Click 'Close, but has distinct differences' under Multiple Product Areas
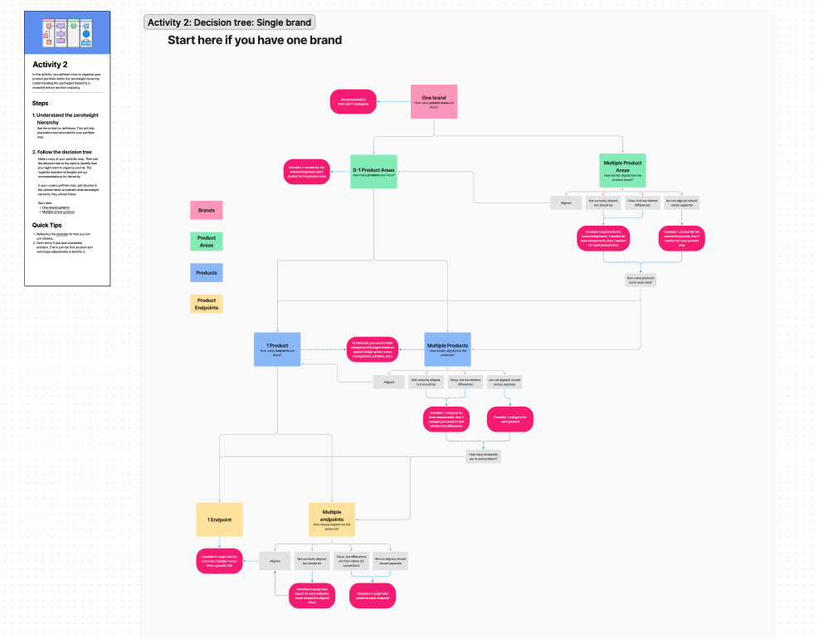819x639 pixels. [x=642, y=202]
